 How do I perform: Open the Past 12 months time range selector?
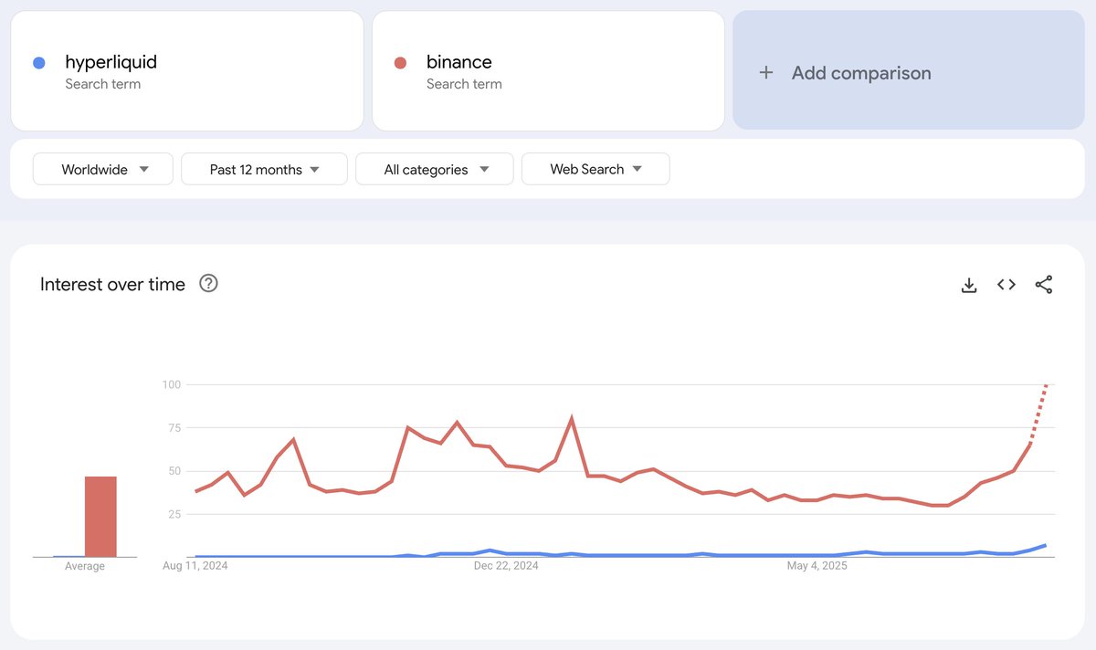click(263, 169)
